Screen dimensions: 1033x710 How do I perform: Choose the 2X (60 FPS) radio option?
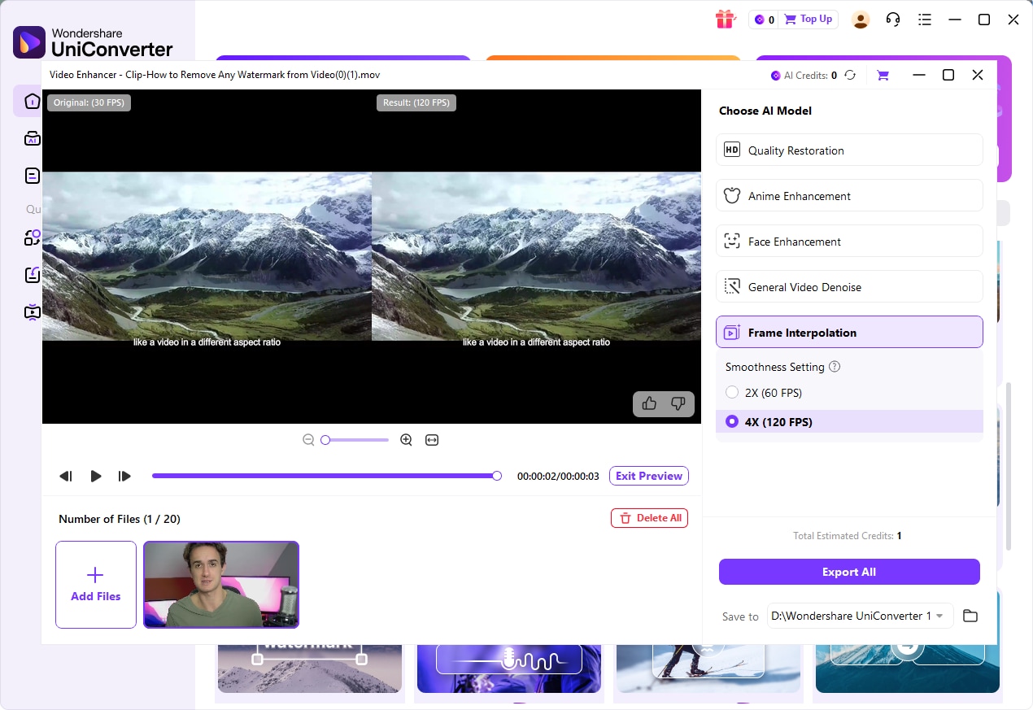pyautogui.click(x=732, y=393)
